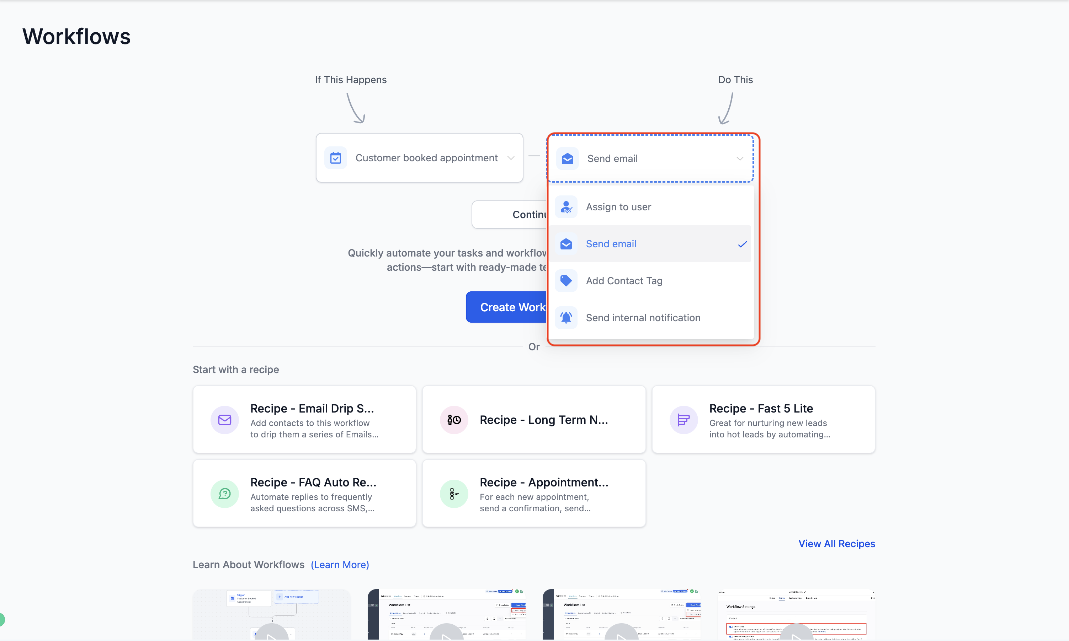Click the Email Drip recipe envelope icon

pyautogui.click(x=224, y=420)
